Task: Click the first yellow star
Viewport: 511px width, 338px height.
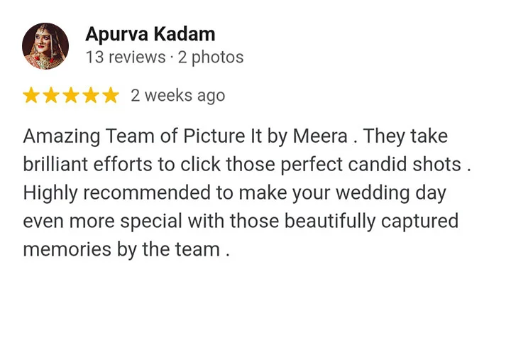Action: [31, 95]
